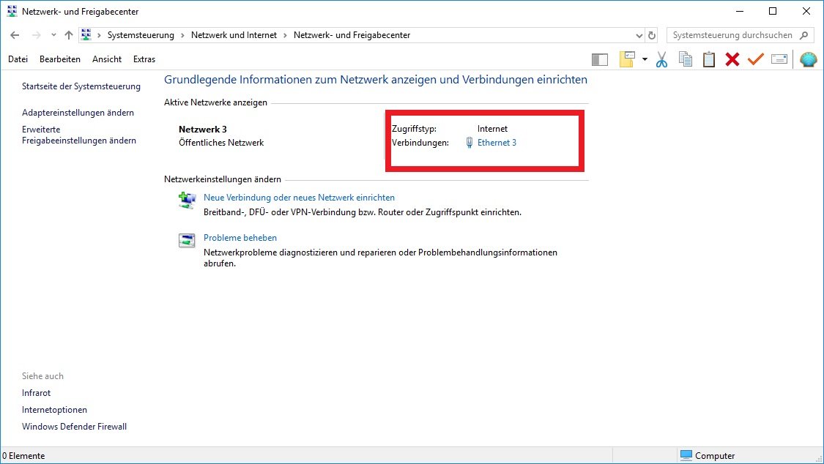Open Windows Defender Firewall link

click(74, 426)
